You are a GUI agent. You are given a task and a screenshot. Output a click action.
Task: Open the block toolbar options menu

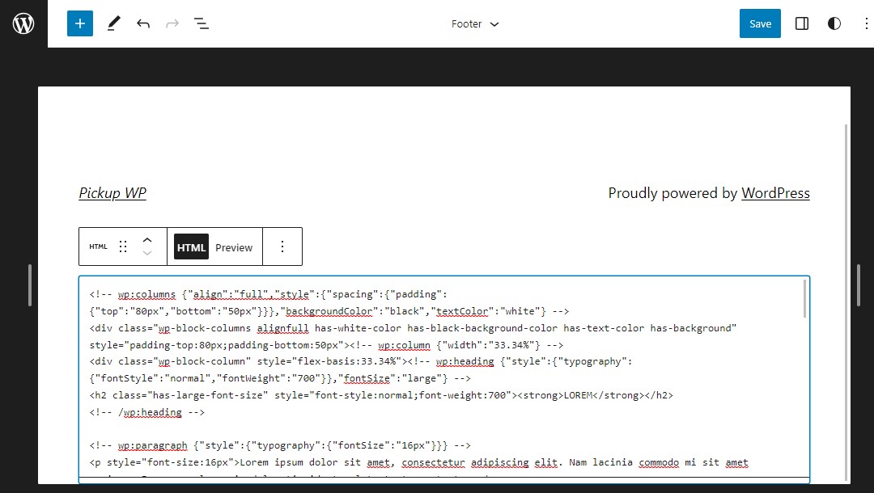click(282, 247)
